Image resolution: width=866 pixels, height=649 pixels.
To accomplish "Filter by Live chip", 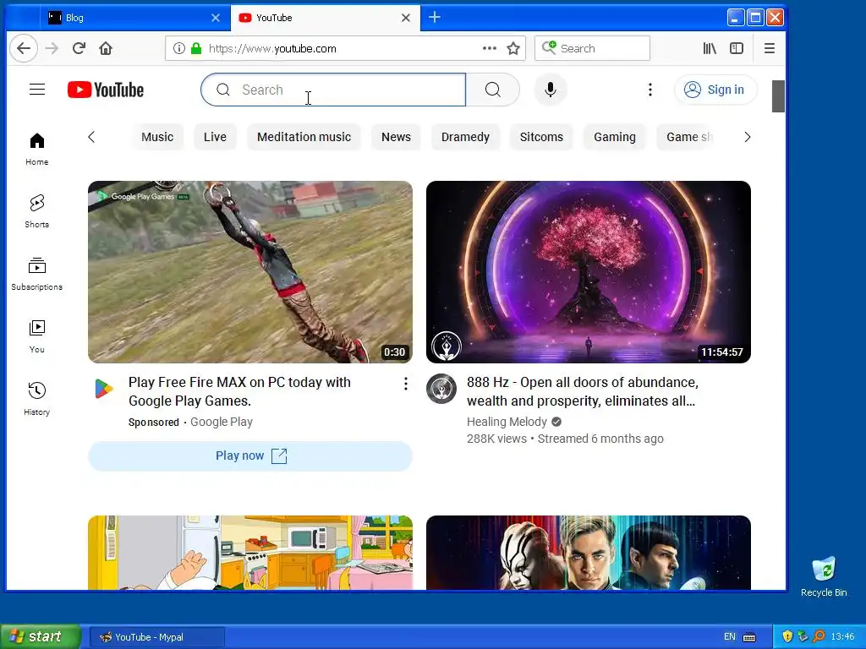I will [x=215, y=137].
